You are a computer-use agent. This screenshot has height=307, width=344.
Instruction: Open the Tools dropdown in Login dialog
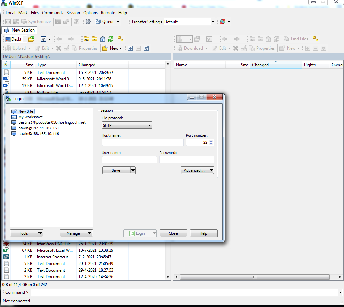click(x=27, y=233)
